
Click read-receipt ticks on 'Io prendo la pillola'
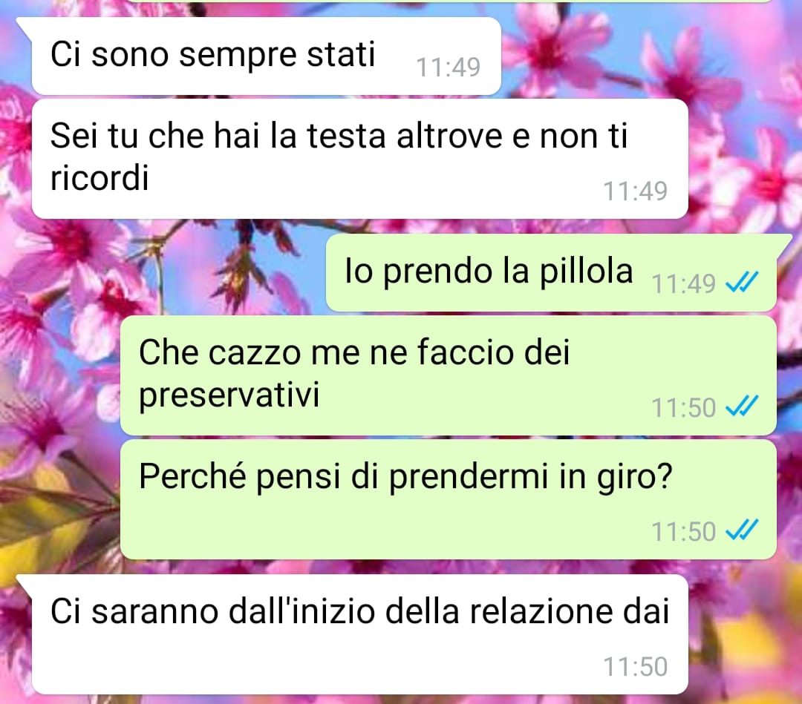pos(742,283)
